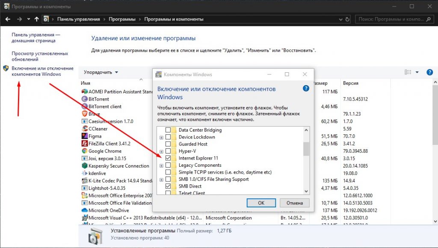Click Программы breadcrumb segment
This screenshot has height=248, width=438.
click(122, 19)
